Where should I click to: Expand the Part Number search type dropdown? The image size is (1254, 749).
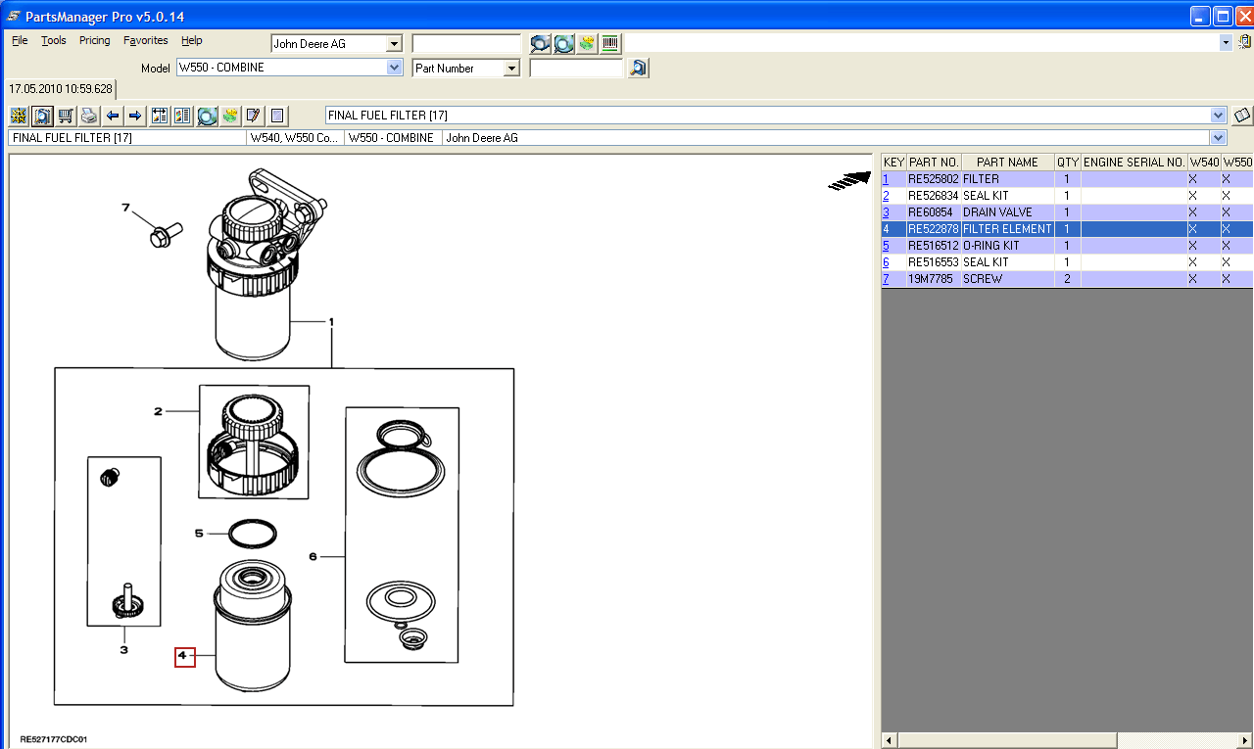(x=510, y=69)
